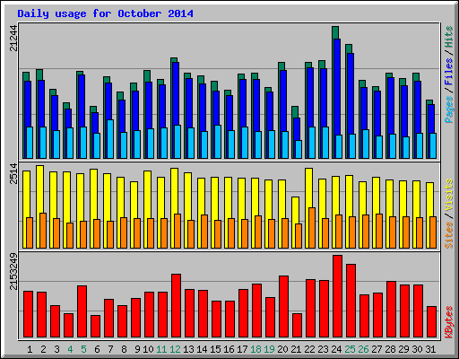Click the short red KBytes bar for day 21

point(297,326)
